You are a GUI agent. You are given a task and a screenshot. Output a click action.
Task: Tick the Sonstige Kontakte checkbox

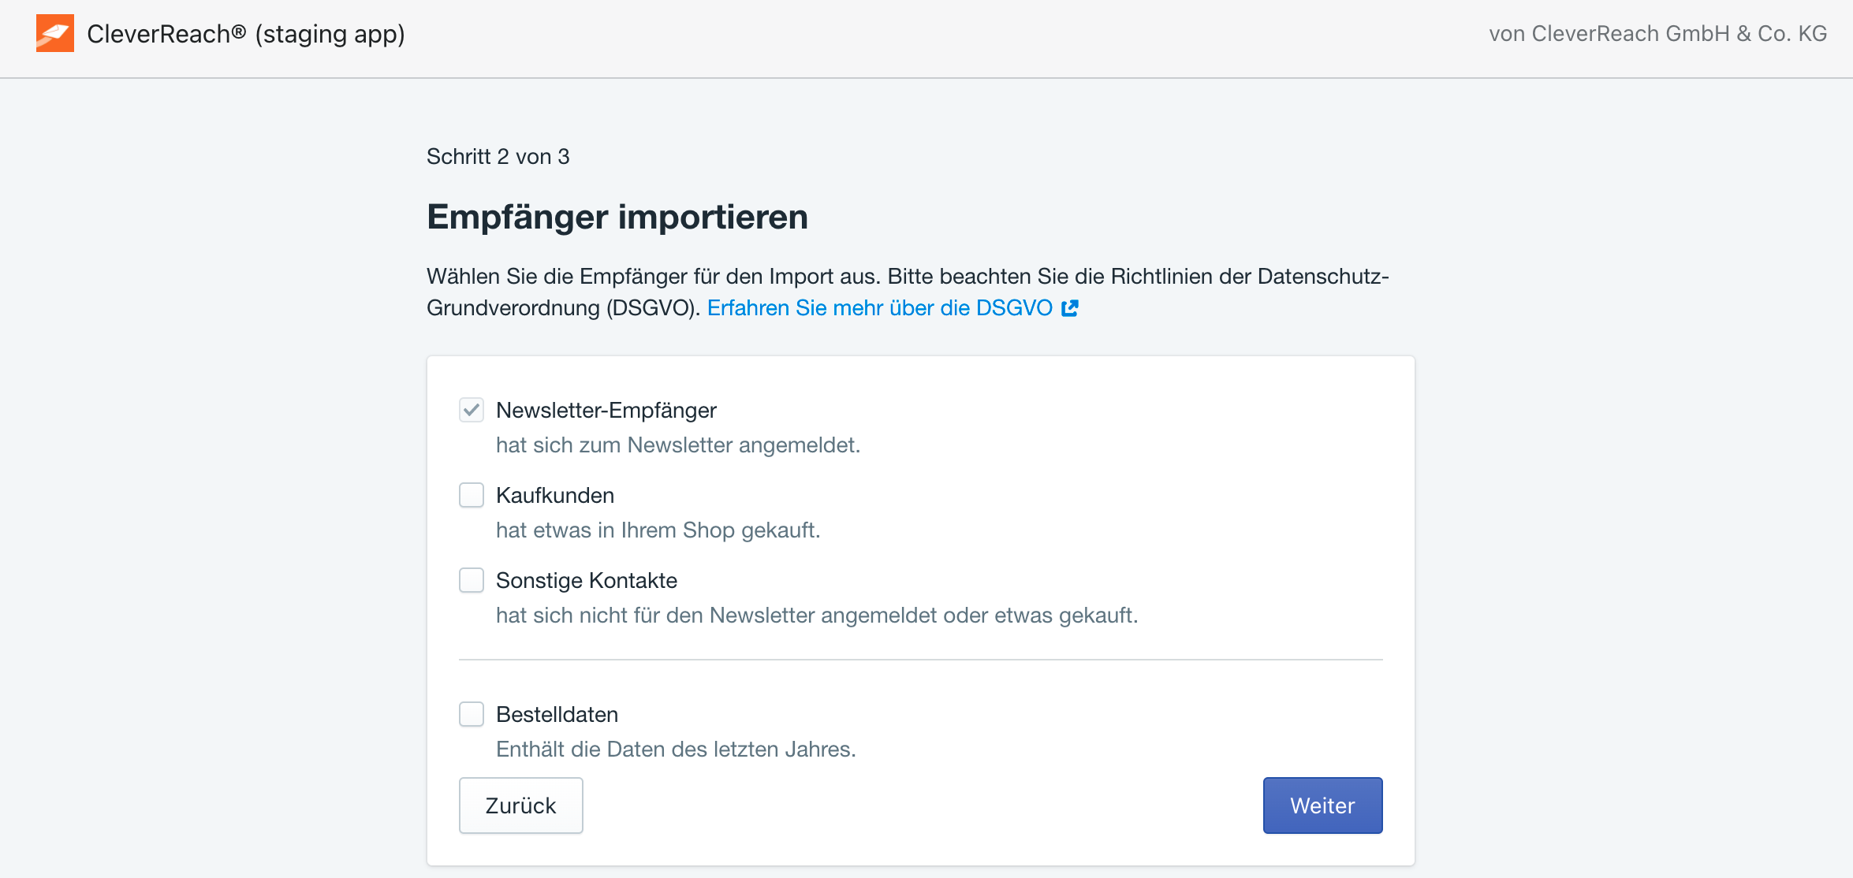click(x=472, y=580)
